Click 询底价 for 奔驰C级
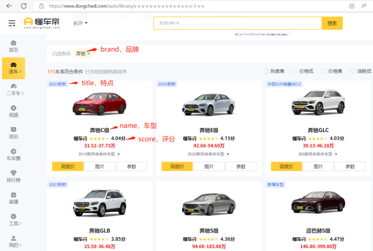Viewport: 373px width, 251px height. [x=68, y=167]
